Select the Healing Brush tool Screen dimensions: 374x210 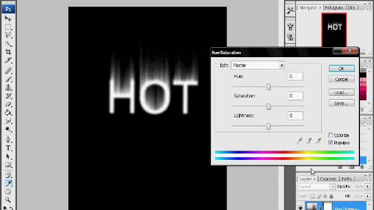(8, 71)
